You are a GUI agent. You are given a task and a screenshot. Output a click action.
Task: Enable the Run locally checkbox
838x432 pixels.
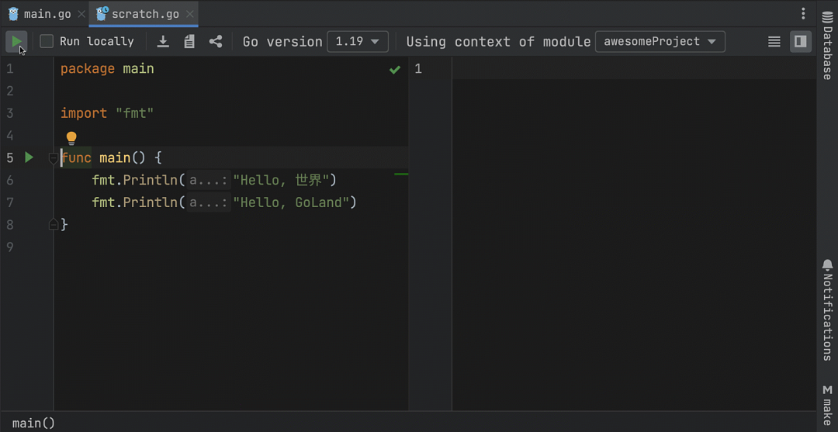click(47, 41)
